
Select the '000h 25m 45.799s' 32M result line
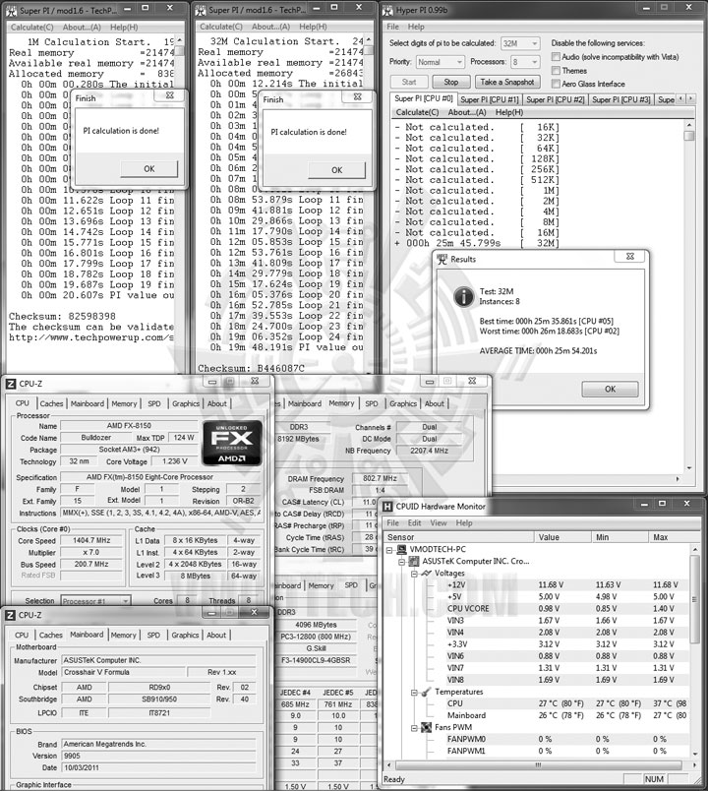coord(477,243)
